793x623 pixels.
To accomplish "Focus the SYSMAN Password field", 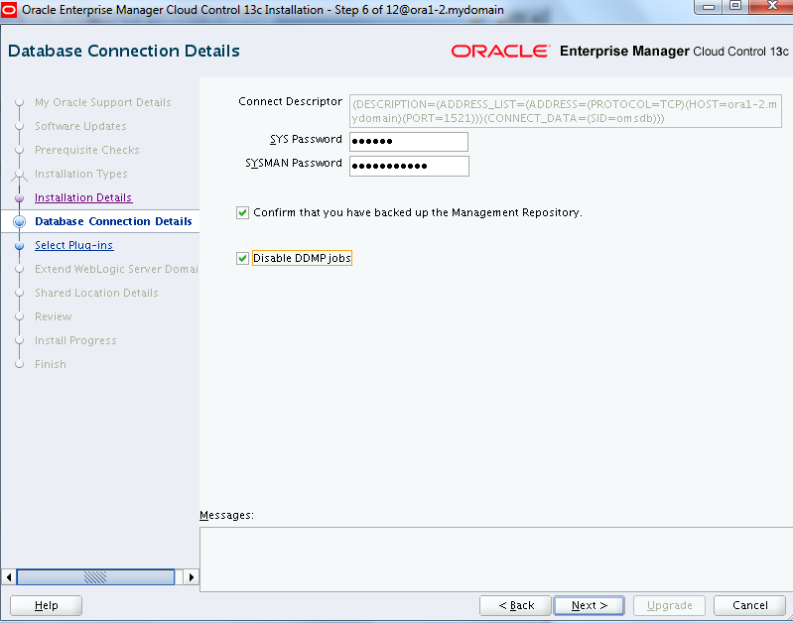I will [408, 166].
